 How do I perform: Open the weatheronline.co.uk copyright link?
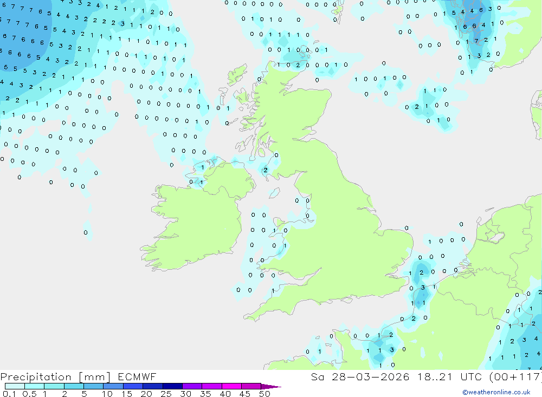point(496,392)
